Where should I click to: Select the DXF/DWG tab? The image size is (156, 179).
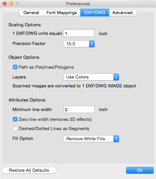[x=95, y=12]
